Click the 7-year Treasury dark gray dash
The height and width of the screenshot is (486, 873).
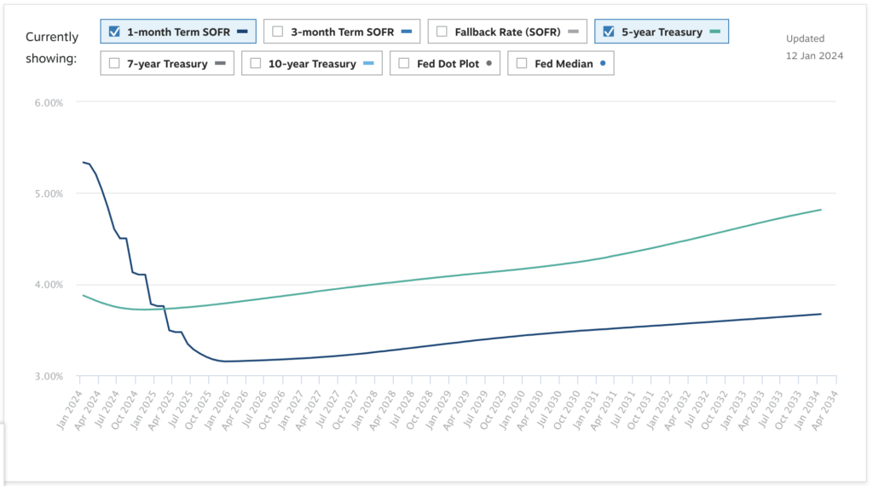[x=220, y=63]
